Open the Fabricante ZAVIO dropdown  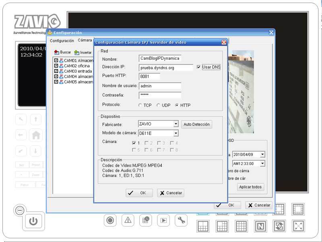[176, 124]
